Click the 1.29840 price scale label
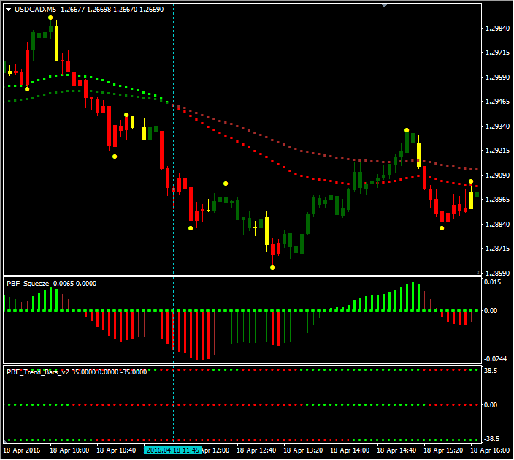514x460 pixels. click(497, 29)
